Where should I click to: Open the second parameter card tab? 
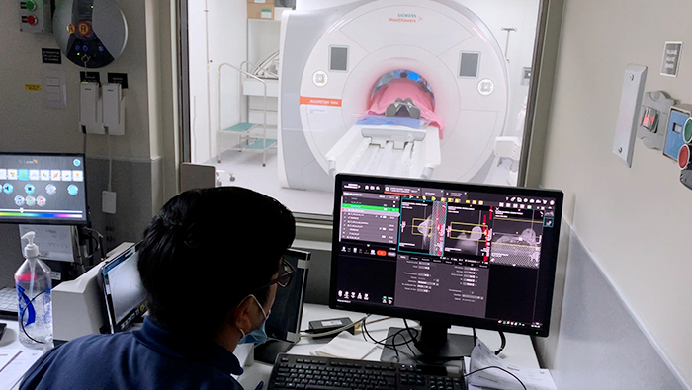[415, 258]
